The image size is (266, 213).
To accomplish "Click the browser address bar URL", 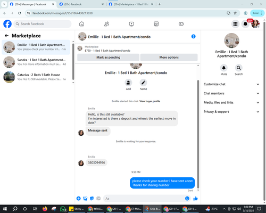I will tap(62, 13).
